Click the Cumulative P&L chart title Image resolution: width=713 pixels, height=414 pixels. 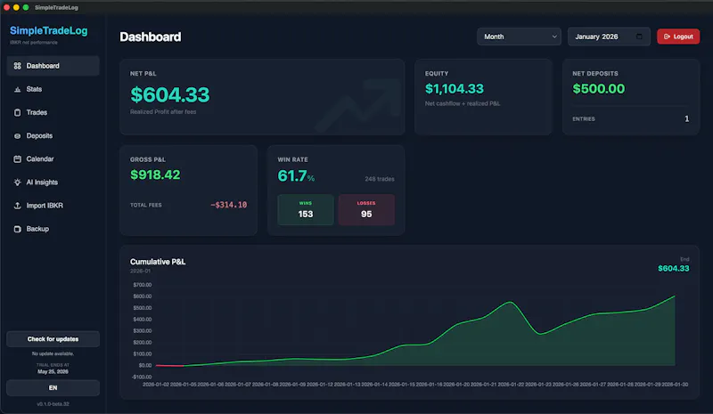tap(158, 262)
